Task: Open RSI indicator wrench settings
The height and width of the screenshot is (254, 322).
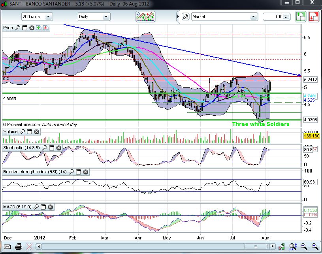Action: (71, 172)
